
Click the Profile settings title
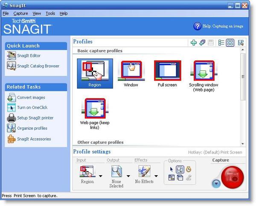92,152
